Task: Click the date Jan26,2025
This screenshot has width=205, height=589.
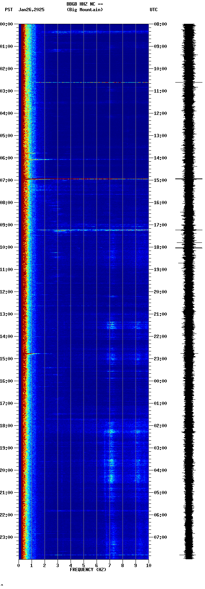Action: point(31,10)
